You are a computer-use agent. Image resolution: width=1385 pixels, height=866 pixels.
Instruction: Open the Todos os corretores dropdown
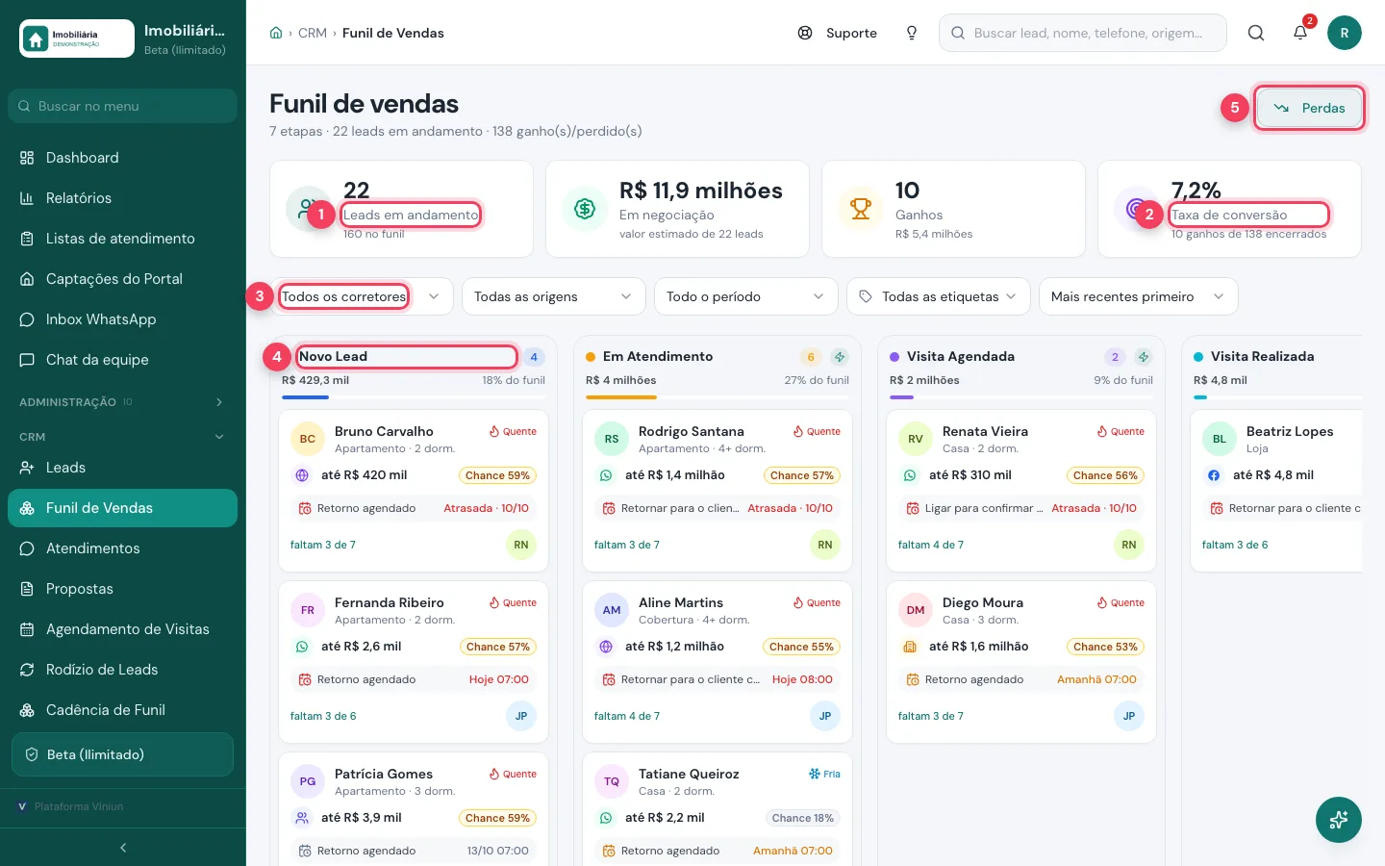click(x=361, y=296)
